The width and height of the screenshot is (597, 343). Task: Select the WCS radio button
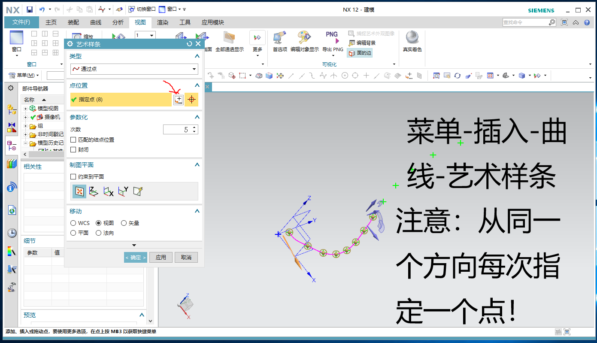coord(73,223)
